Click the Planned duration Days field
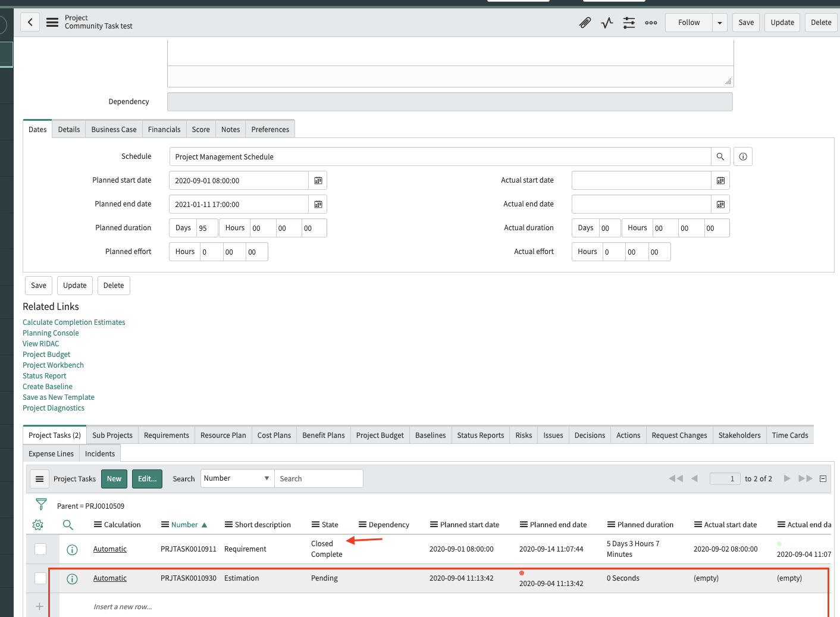The image size is (840, 617). 207,228
